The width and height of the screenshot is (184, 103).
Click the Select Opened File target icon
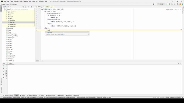pos(23,7)
